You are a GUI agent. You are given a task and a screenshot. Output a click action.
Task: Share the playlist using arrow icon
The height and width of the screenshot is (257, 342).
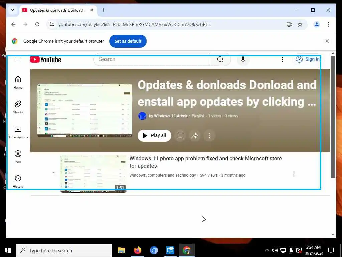pyautogui.click(x=195, y=136)
